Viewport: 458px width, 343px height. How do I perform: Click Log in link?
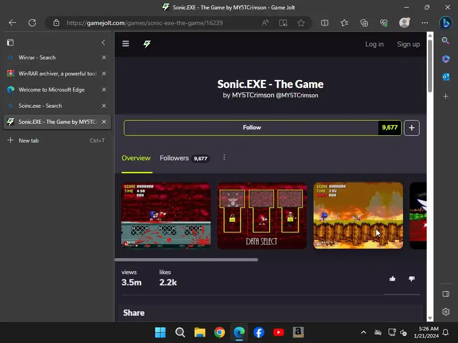(374, 44)
